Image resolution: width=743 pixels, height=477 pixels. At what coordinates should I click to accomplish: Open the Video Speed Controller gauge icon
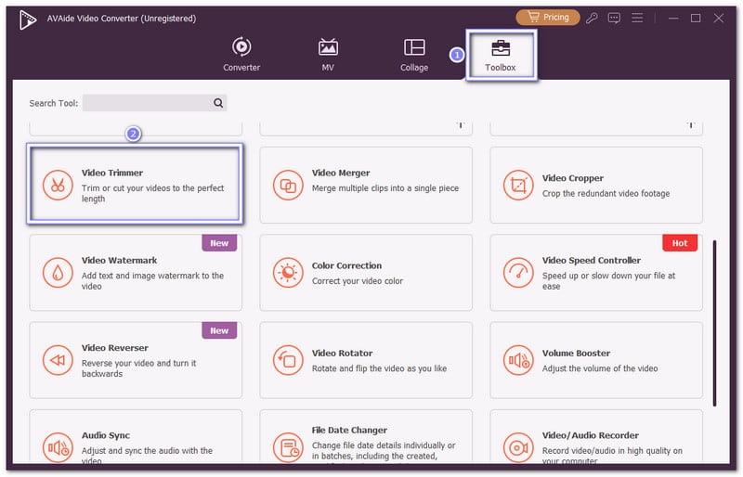tap(518, 273)
